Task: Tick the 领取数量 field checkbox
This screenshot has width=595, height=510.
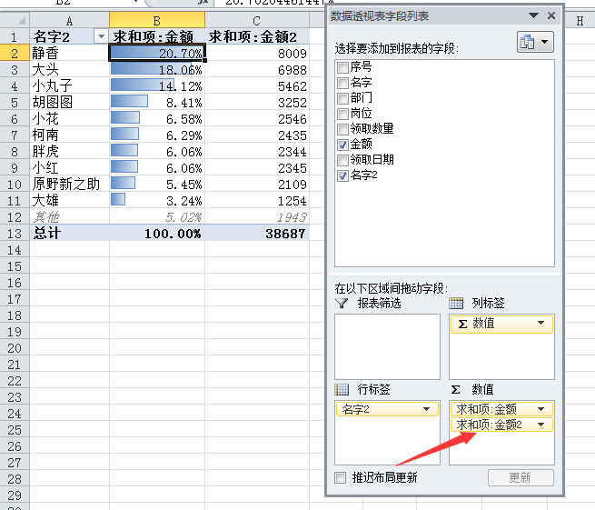Action: [342, 129]
